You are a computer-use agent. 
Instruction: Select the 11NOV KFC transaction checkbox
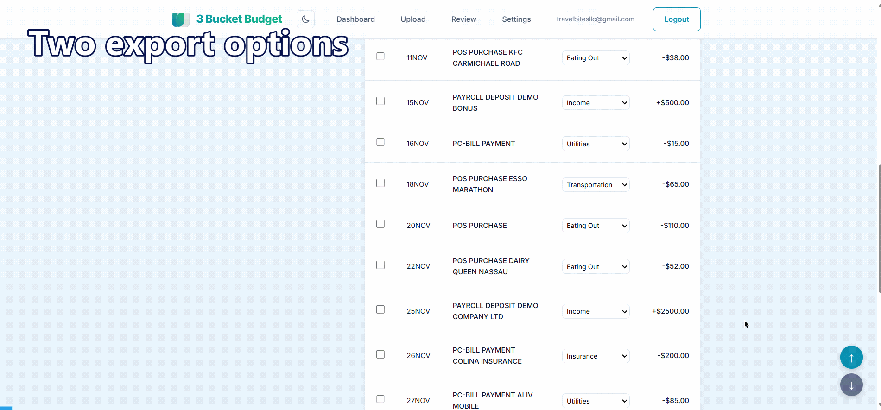pos(380,57)
